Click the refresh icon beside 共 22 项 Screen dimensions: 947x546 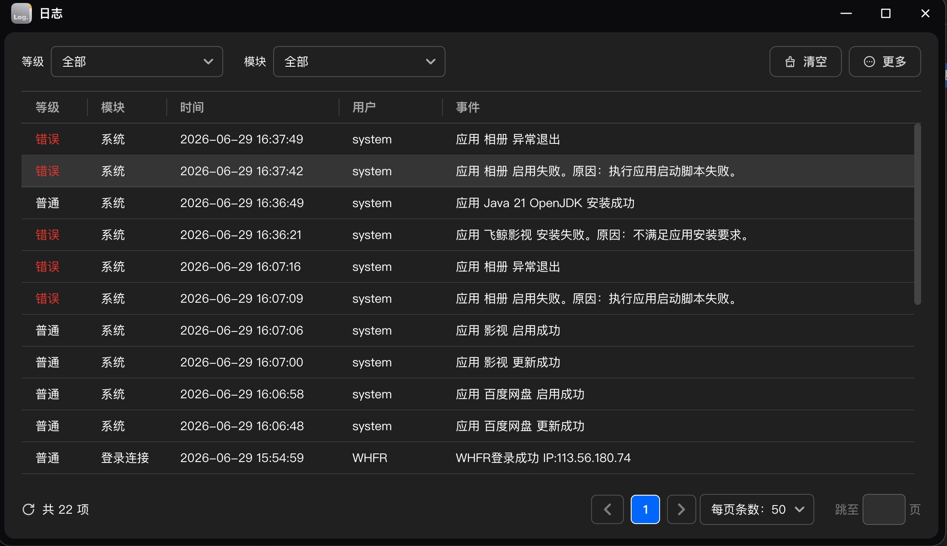(x=28, y=509)
